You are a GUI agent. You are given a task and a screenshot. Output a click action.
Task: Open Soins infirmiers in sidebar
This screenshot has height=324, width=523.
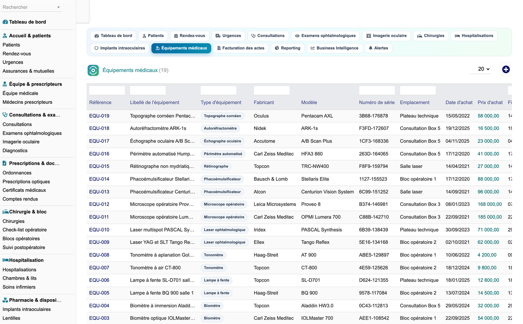point(19,287)
